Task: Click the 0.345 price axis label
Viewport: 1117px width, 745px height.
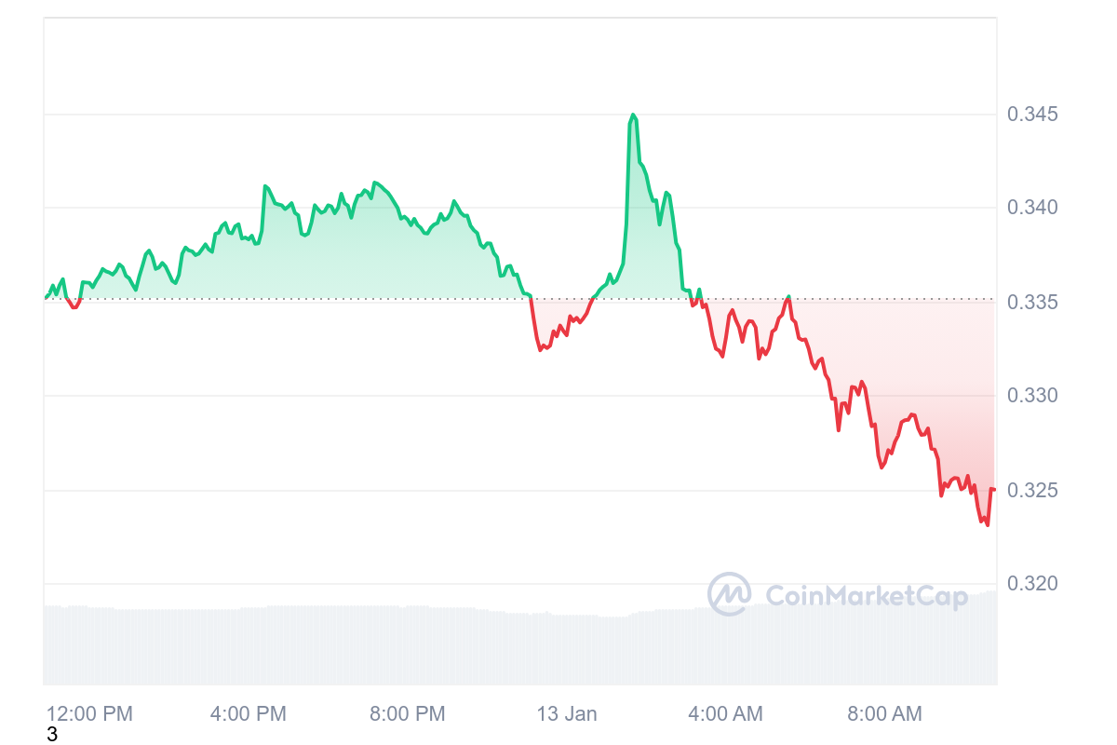Action: pos(1032,115)
